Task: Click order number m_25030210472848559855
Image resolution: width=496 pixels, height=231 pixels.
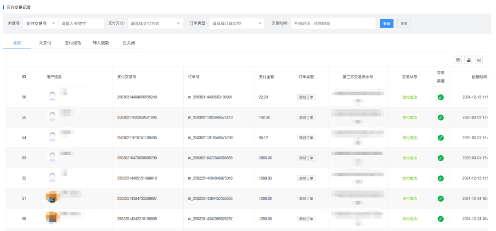Action: pos(210,158)
